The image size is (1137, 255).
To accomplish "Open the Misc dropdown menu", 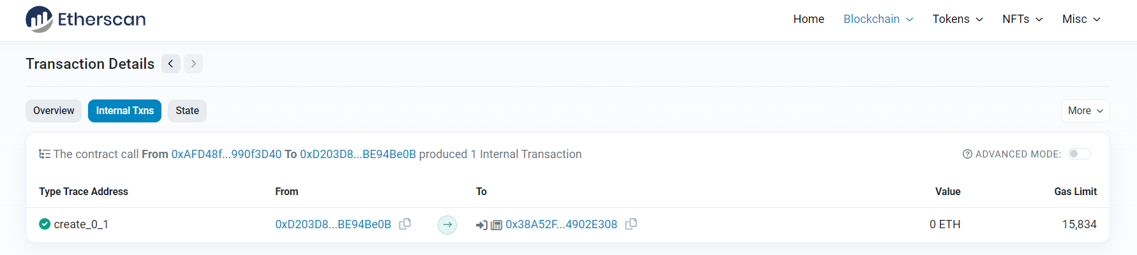I will point(1081,19).
